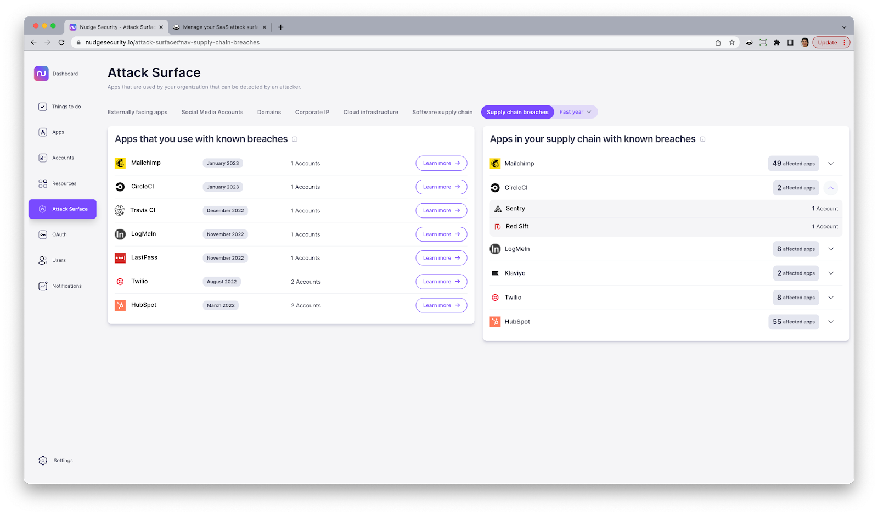Open the Past year time range dropdown

(x=574, y=112)
